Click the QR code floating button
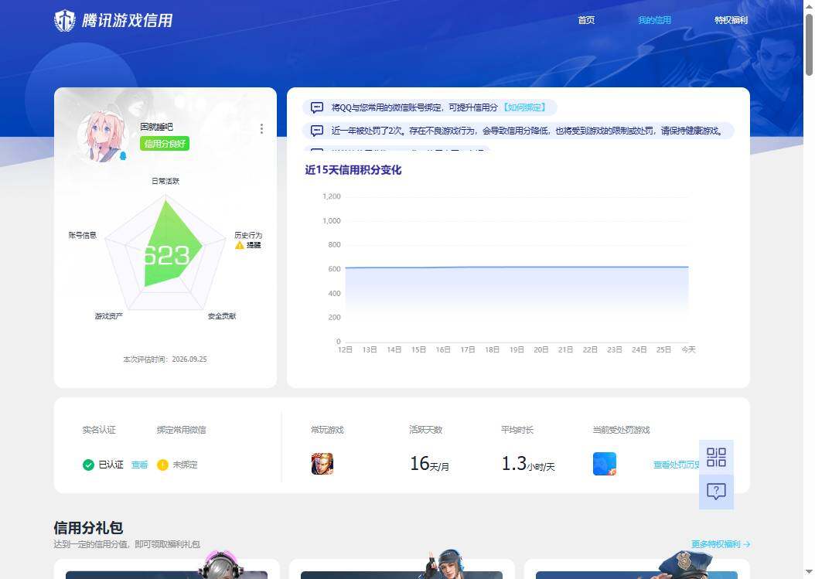This screenshot has width=815, height=579. click(716, 458)
